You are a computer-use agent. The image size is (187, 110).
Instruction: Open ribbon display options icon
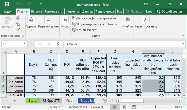point(146,4)
